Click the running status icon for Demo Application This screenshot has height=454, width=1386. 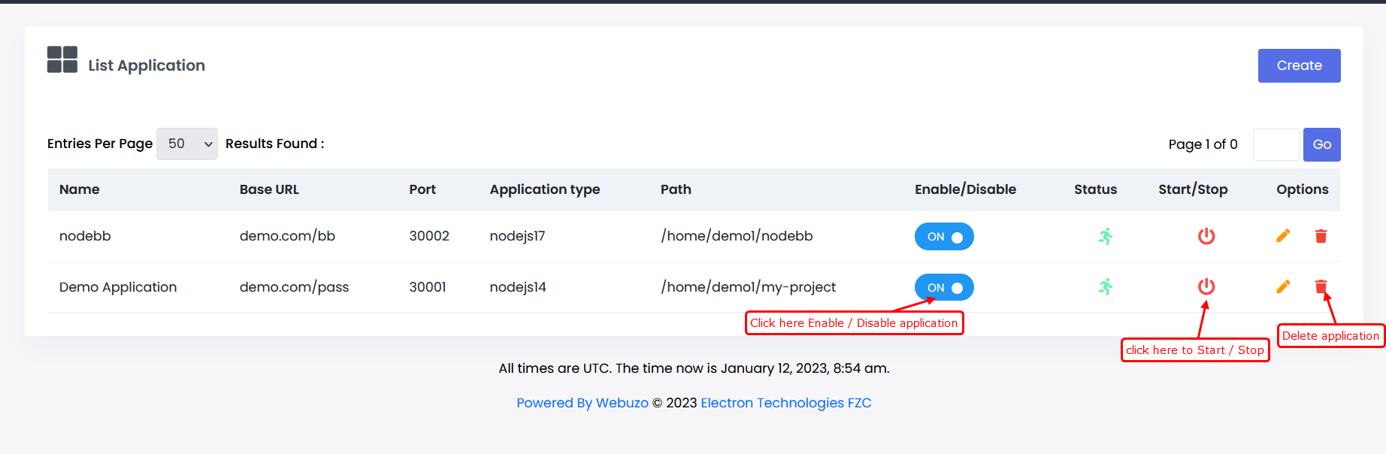coord(1105,286)
